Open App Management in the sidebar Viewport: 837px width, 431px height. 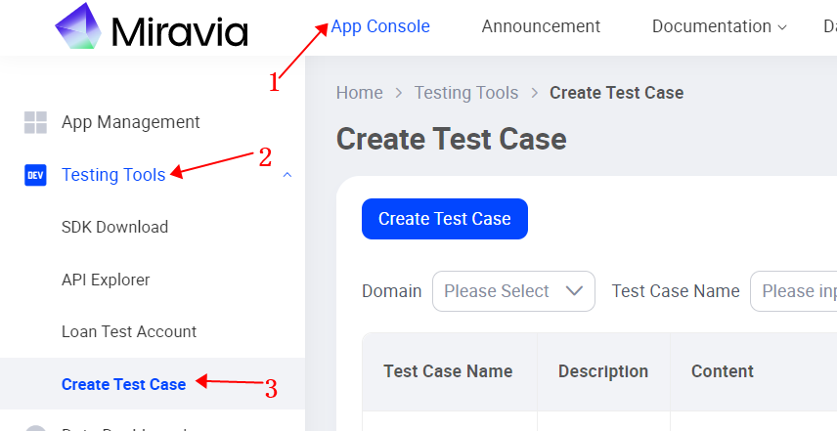pyautogui.click(x=130, y=122)
